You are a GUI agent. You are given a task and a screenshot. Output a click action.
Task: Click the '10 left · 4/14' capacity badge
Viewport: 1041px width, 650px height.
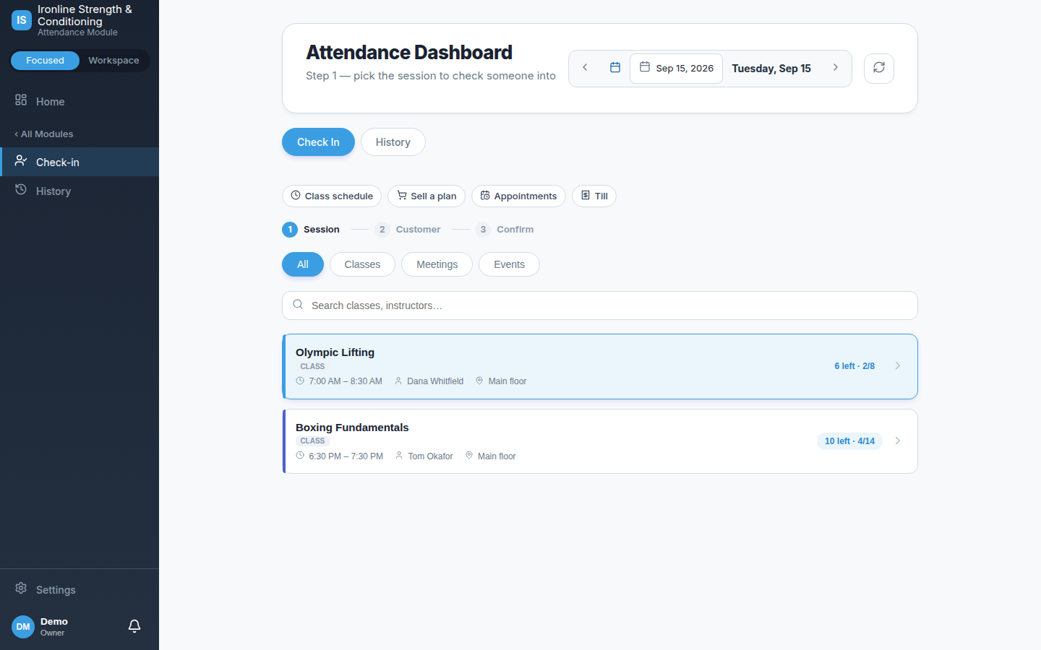[849, 441]
